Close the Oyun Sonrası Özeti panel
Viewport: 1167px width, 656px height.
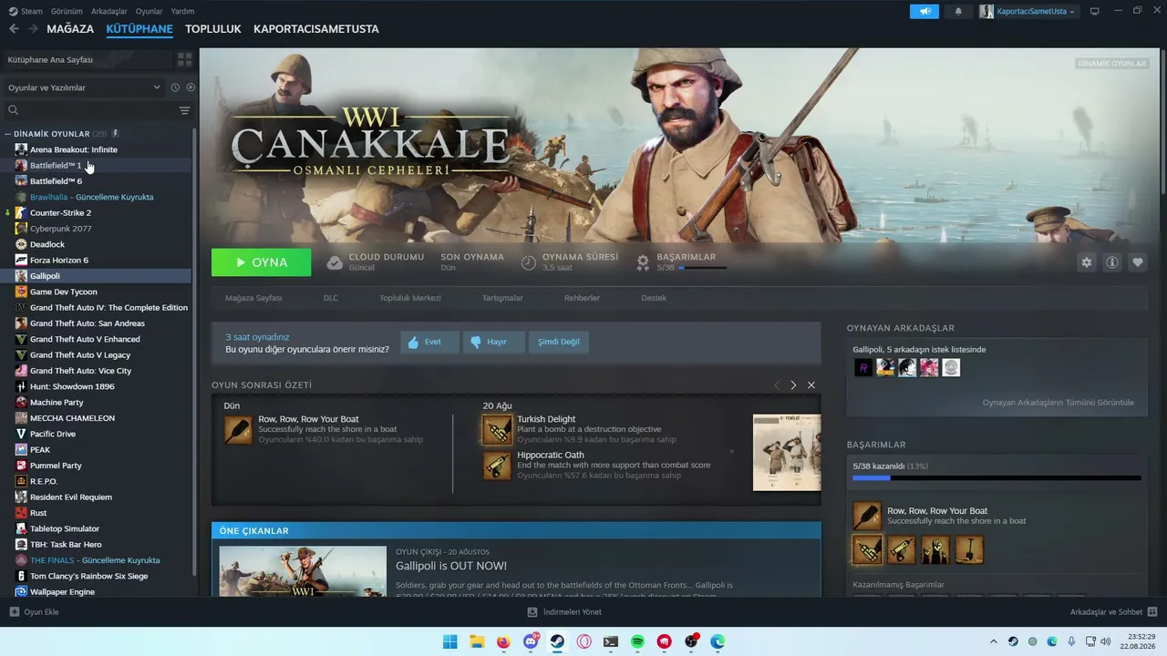pyautogui.click(x=811, y=385)
